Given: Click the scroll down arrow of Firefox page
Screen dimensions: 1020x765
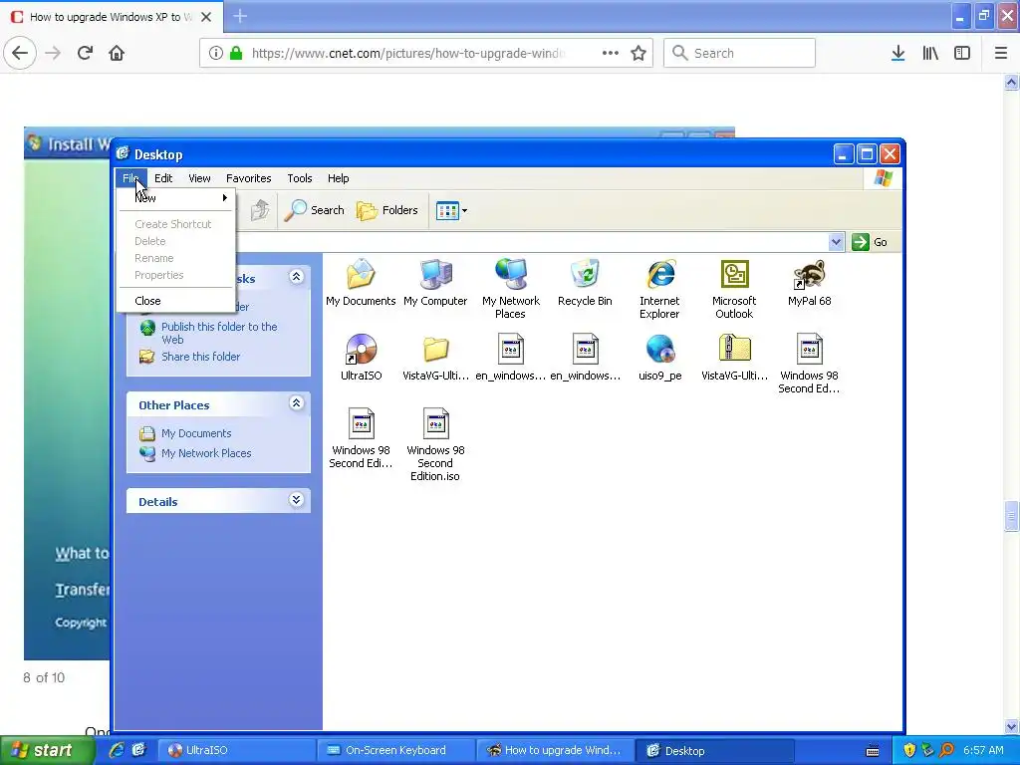Looking at the screenshot, I should pyautogui.click(x=1011, y=726).
